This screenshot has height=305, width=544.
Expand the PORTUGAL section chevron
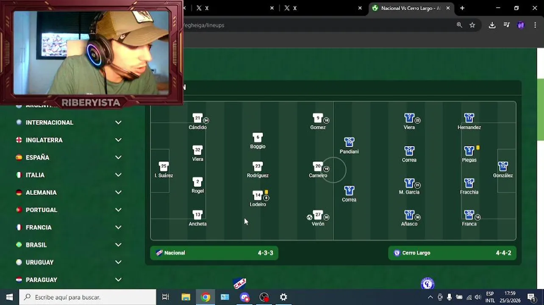pos(118,210)
